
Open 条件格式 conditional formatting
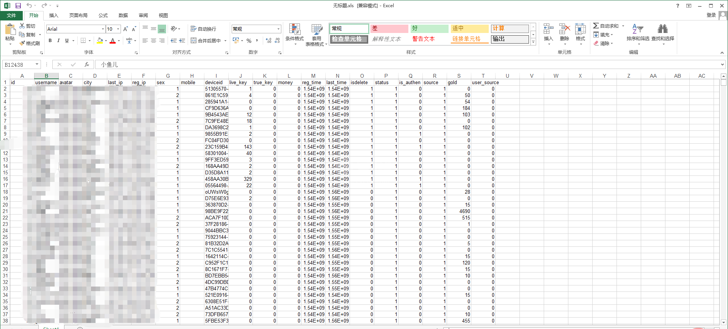tap(295, 34)
